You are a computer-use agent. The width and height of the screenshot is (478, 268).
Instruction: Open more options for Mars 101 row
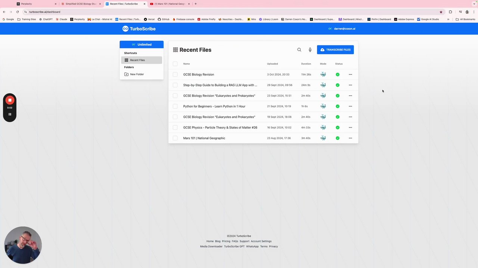[x=350, y=138]
